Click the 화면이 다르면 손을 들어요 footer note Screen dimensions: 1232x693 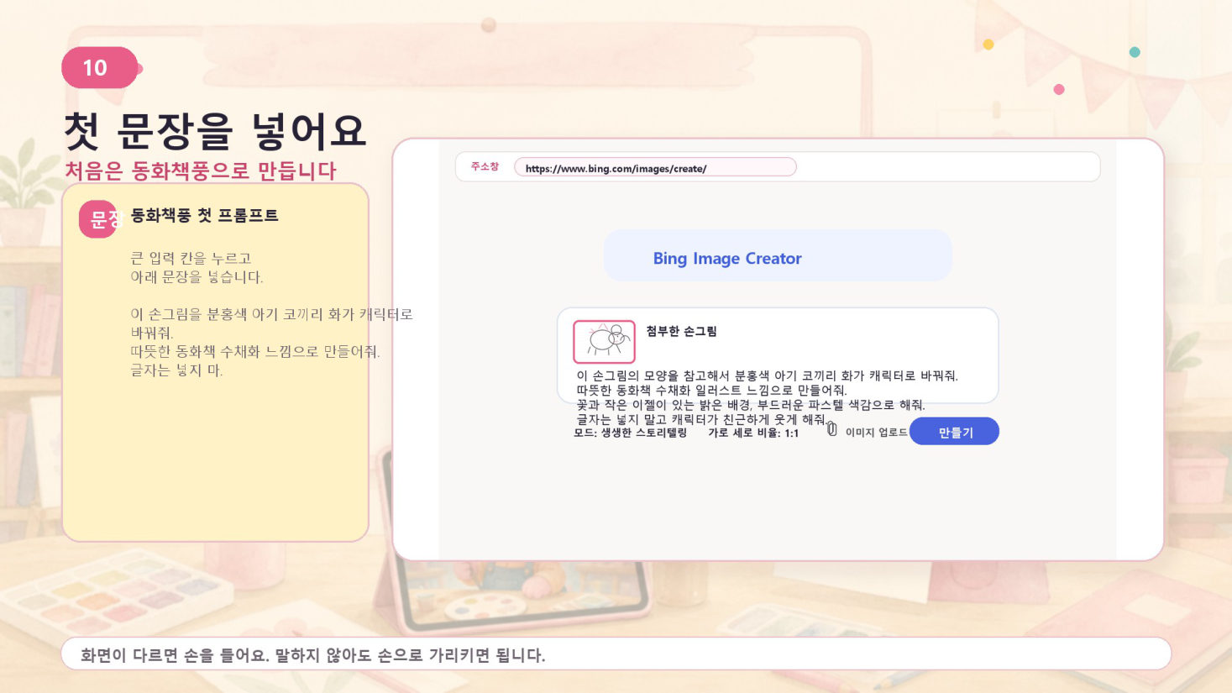tap(313, 655)
